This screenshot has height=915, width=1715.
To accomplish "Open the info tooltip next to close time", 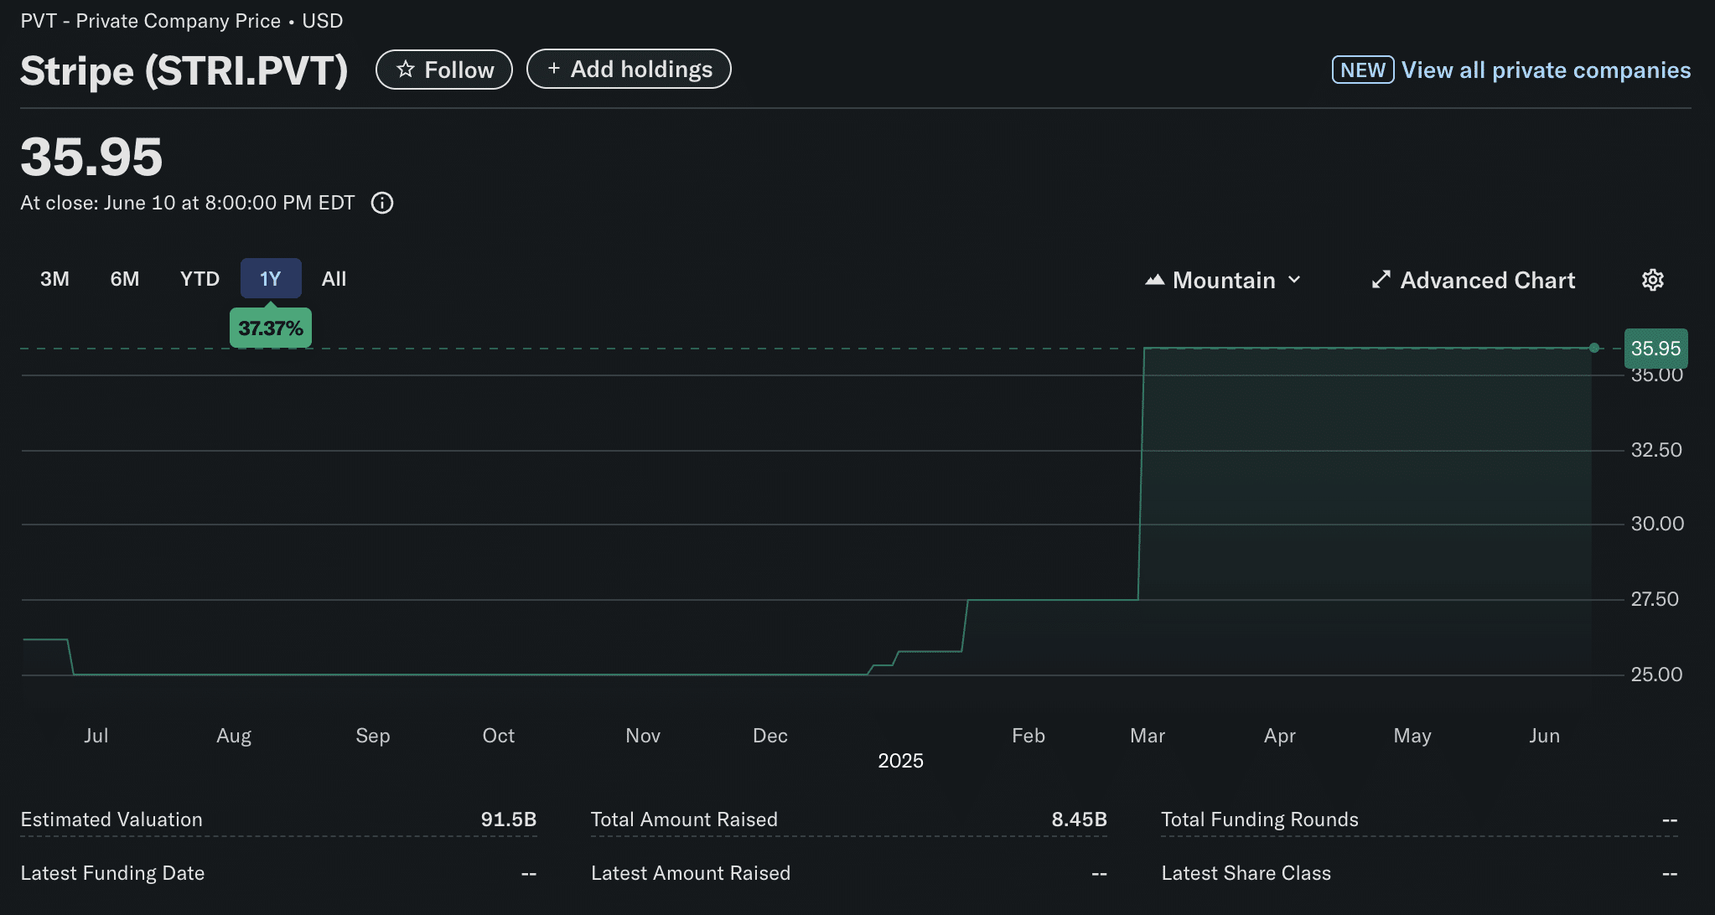I will (x=382, y=203).
